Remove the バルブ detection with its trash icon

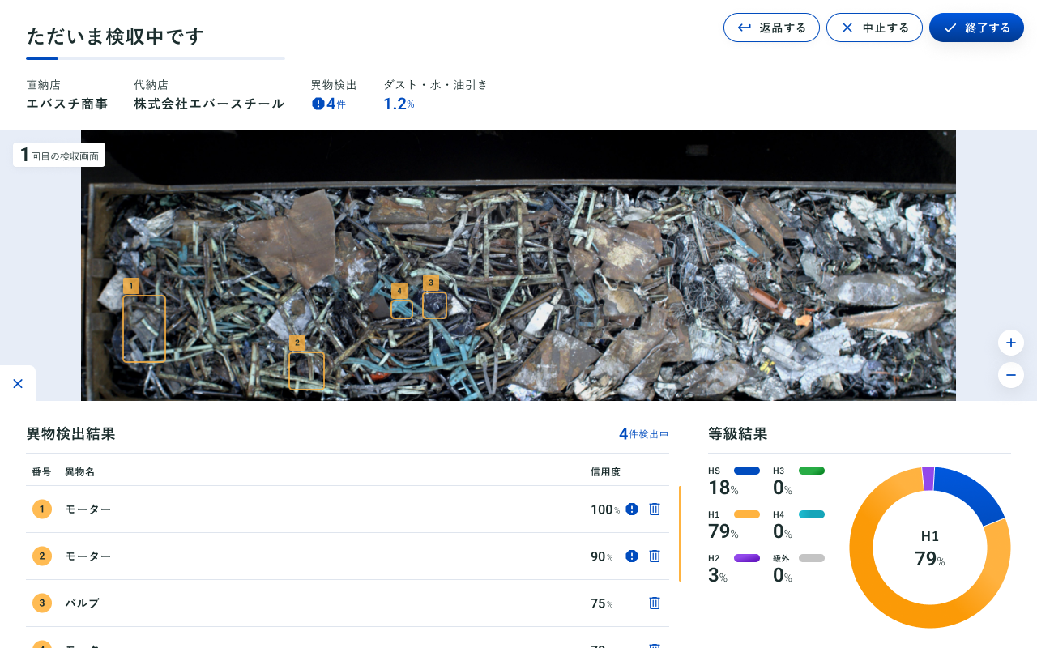654,603
